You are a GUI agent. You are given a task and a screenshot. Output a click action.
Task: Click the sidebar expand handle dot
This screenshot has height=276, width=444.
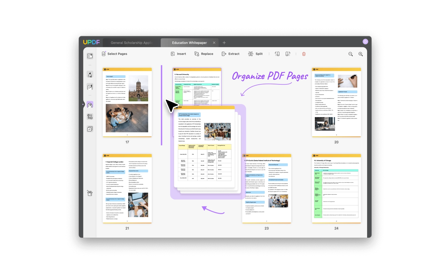tap(83, 105)
